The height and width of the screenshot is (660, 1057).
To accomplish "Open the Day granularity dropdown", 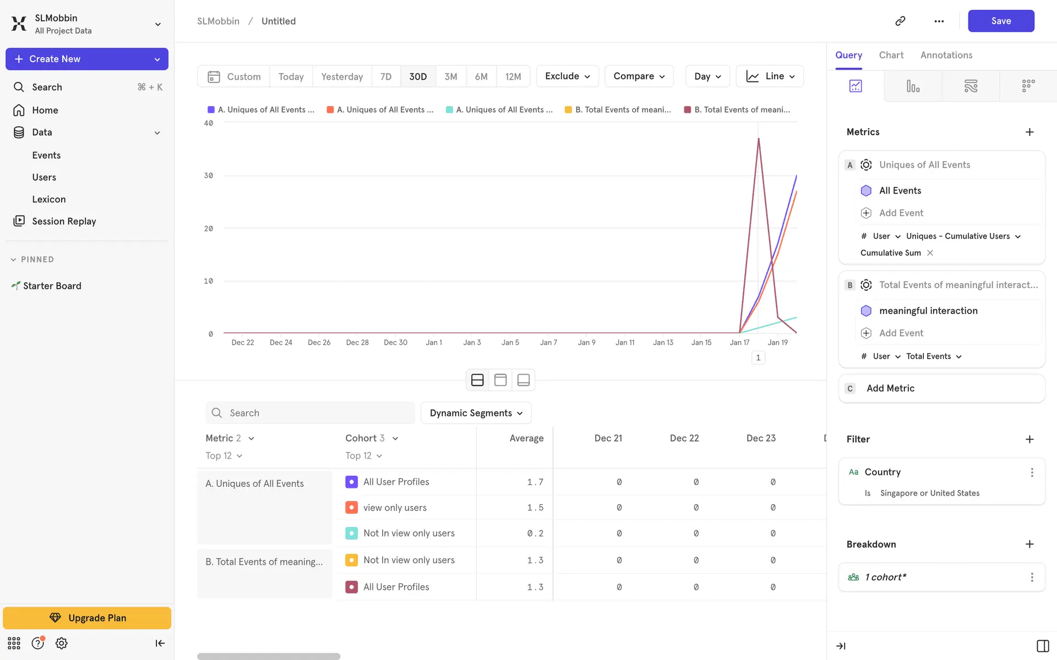I will coord(707,76).
